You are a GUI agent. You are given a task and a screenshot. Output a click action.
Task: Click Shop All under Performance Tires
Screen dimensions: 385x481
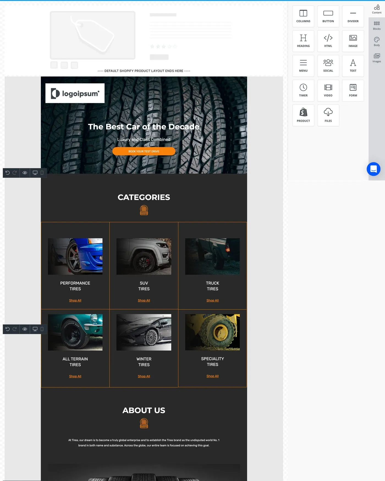pyautogui.click(x=75, y=300)
